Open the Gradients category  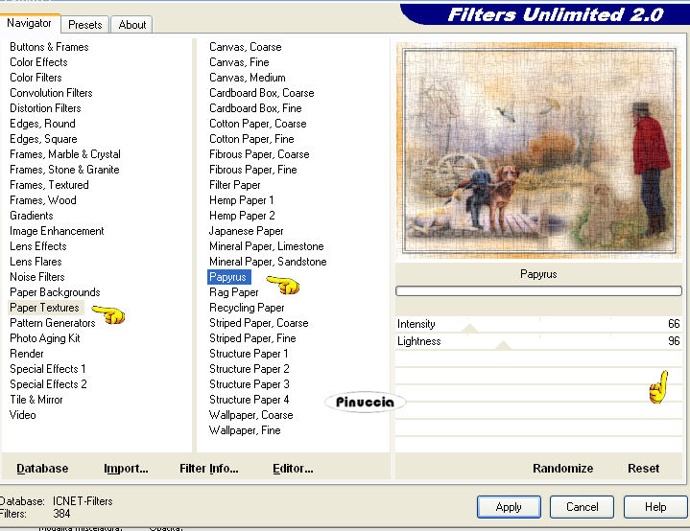32,216
